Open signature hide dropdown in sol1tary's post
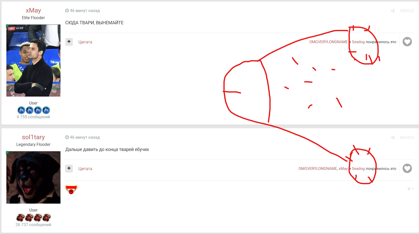This screenshot has height=234, width=419. coord(411,189)
